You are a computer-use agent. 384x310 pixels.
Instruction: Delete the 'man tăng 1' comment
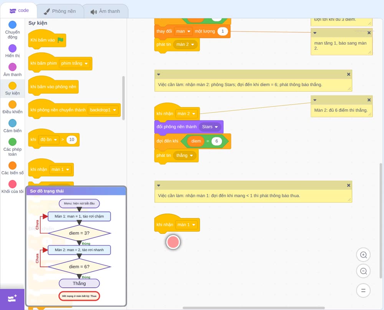(x=369, y=33)
